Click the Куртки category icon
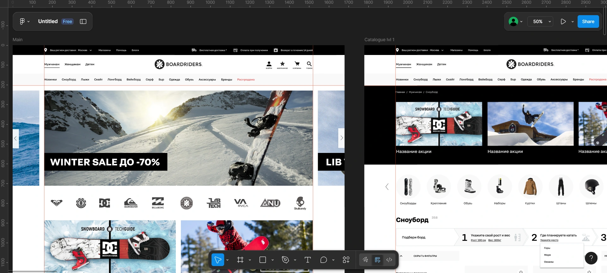Screen dimensions: 607x273 click(x=530, y=186)
